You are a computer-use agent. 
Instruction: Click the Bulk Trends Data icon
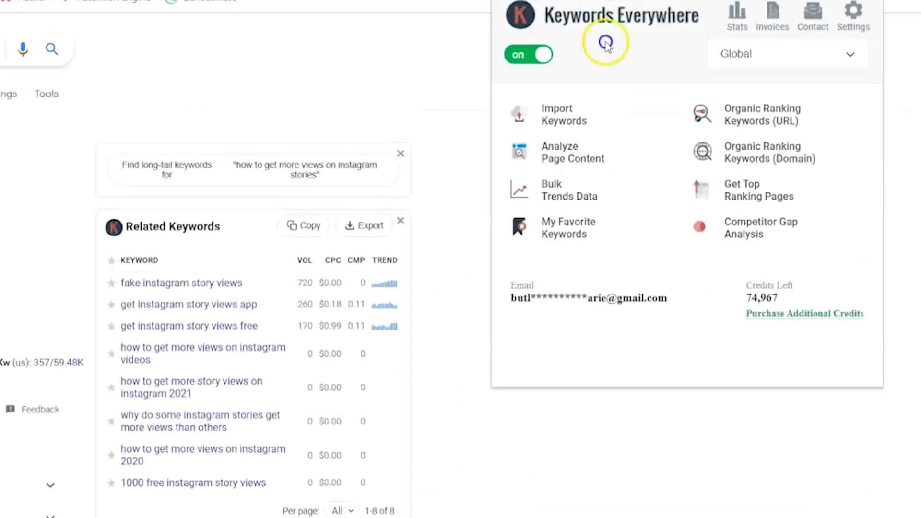pos(519,189)
